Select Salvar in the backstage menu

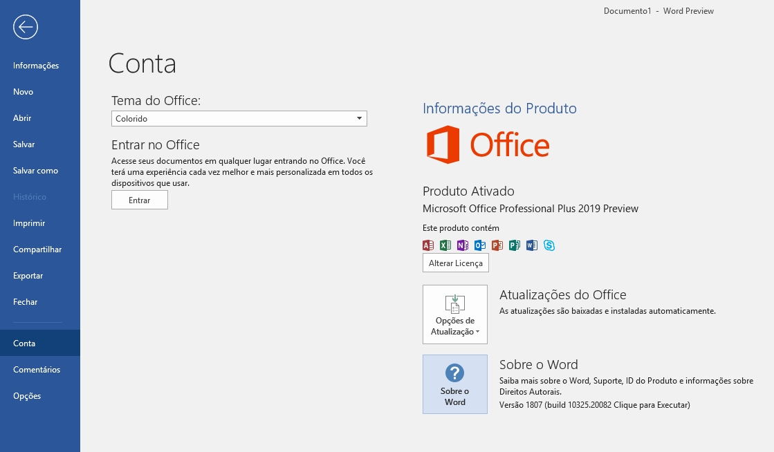click(x=40, y=144)
